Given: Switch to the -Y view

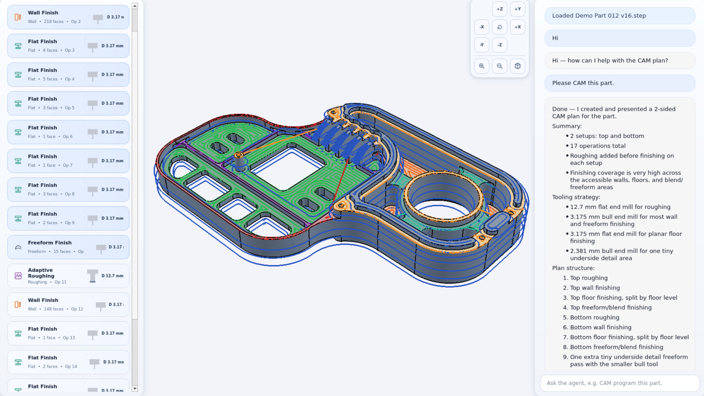Looking at the screenshot, I should pyautogui.click(x=482, y=45).
